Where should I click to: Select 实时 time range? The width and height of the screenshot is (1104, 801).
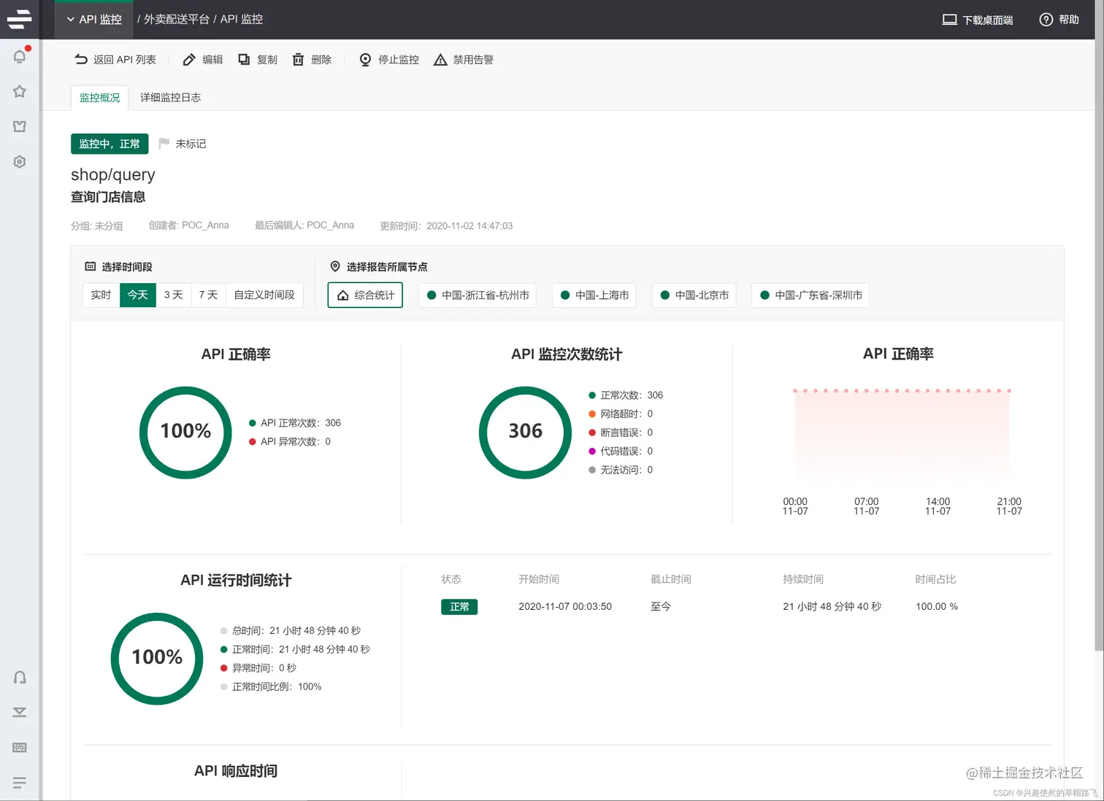[101, 295]
